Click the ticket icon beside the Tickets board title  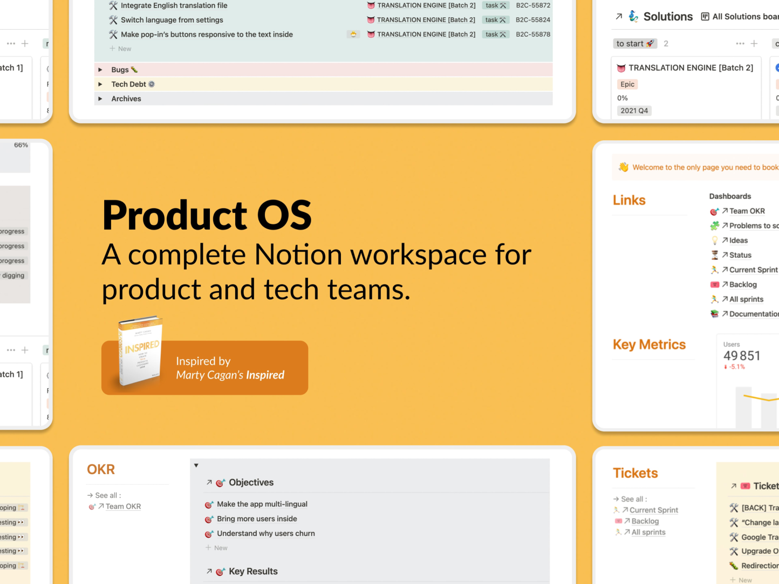point(746,485)
